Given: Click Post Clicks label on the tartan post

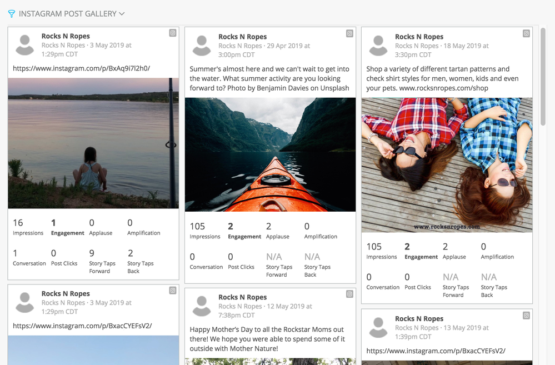Looking at the screenshot, I should tap(418, 287).
